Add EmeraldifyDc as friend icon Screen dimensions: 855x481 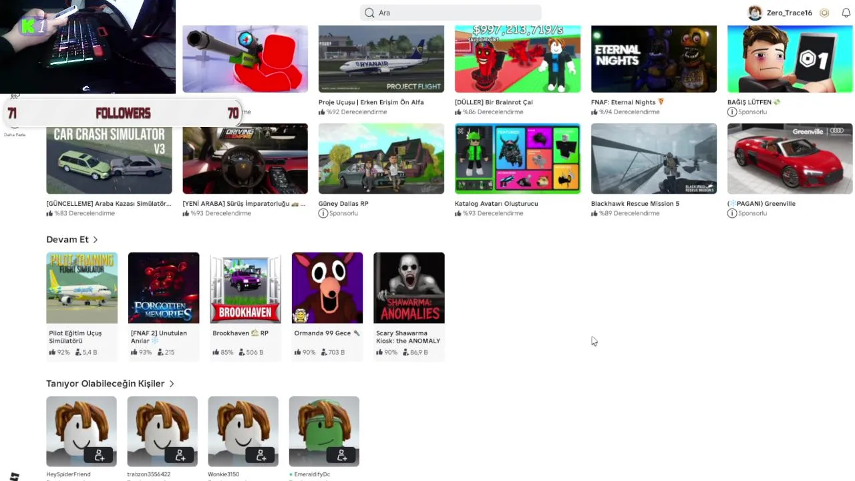341,456
